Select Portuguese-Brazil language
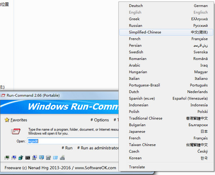The height and width of the screenshot is (175, 215). tap(166, 85)
